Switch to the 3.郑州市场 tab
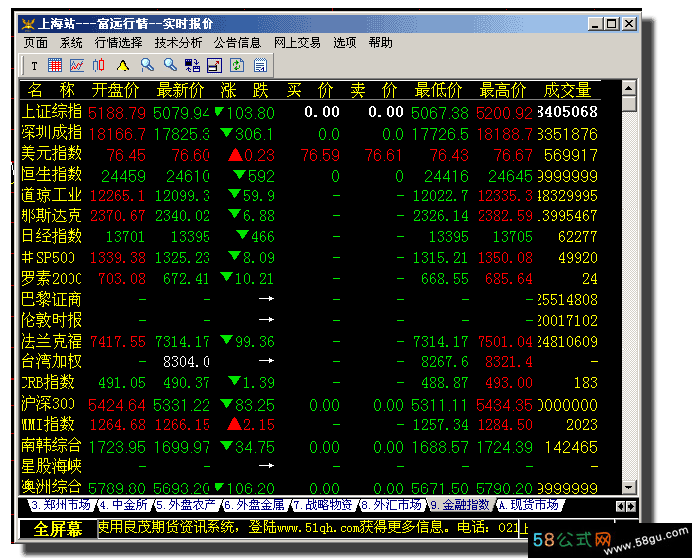The width and height of the screenshot is (692, 558). [x=61, y=505]
